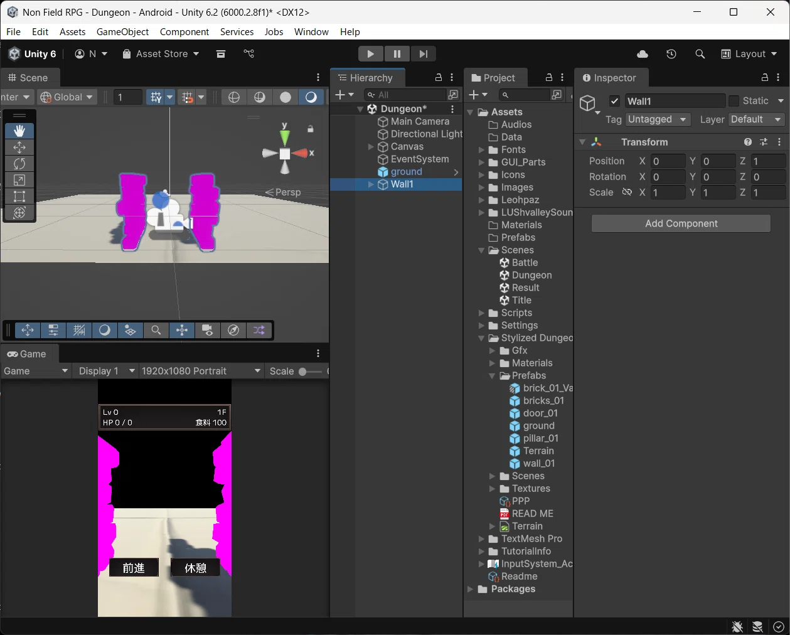
Task: Click the Add Component button
Action: click(x=681, y=223)
